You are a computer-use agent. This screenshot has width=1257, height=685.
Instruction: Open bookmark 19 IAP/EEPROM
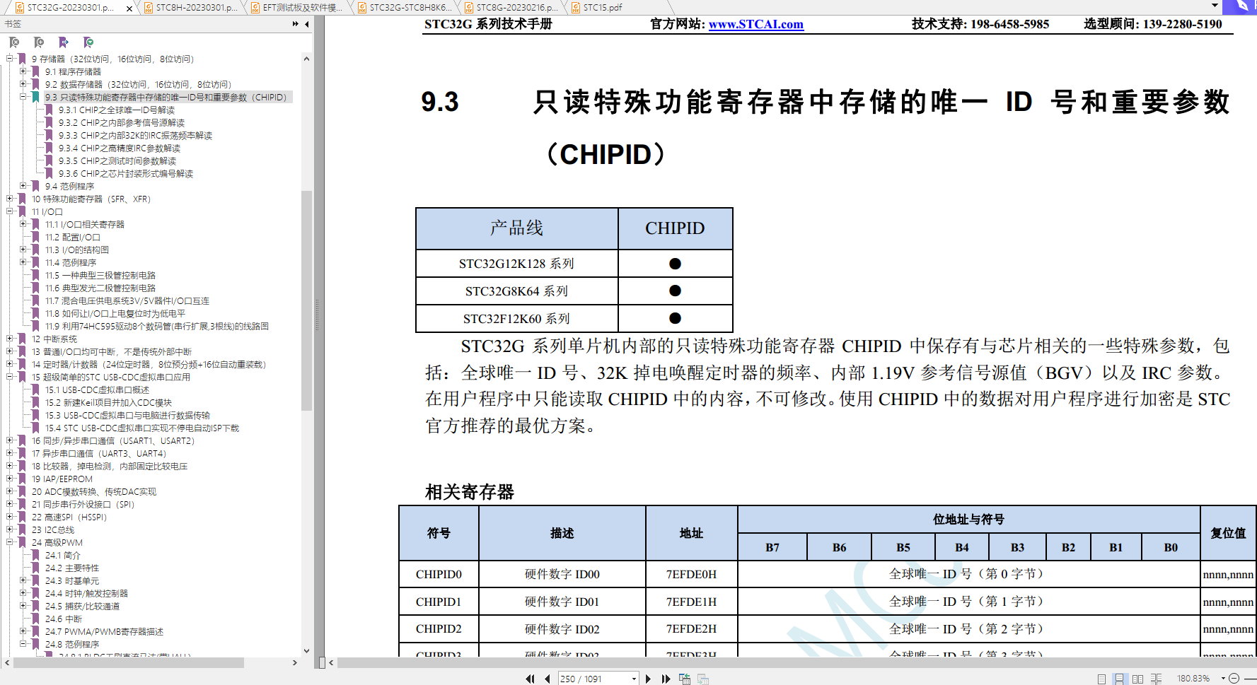click(x=62, y=479)
